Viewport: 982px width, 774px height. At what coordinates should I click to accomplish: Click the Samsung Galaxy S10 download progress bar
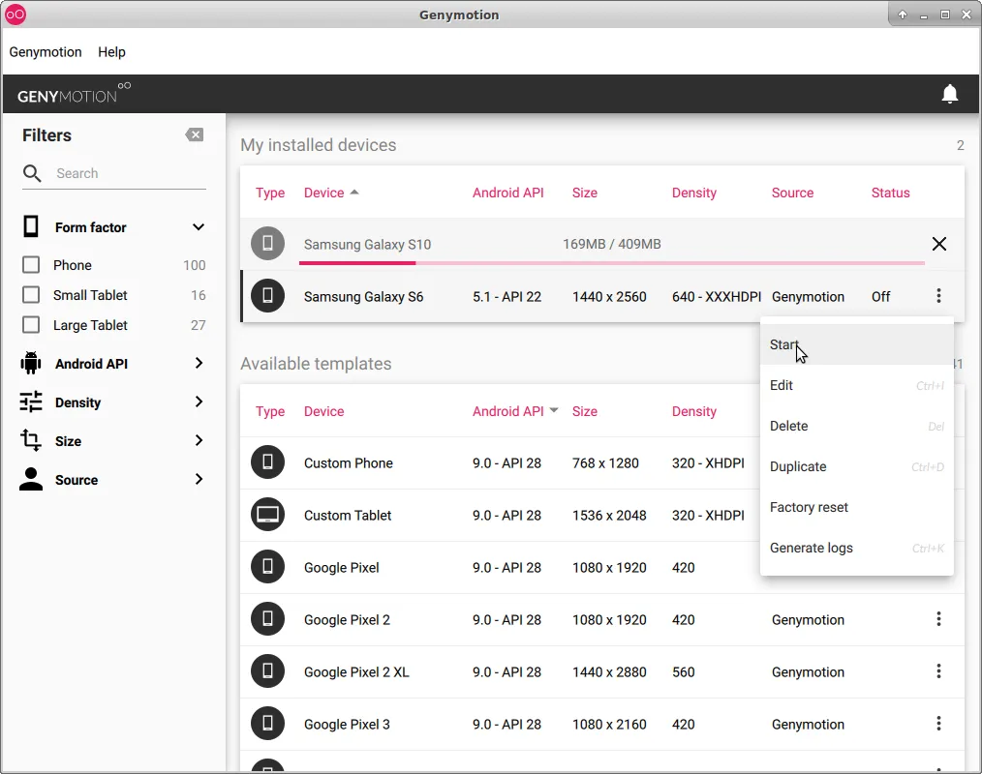coord(612,263)
